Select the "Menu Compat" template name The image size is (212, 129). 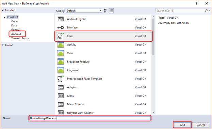(76, 104)
